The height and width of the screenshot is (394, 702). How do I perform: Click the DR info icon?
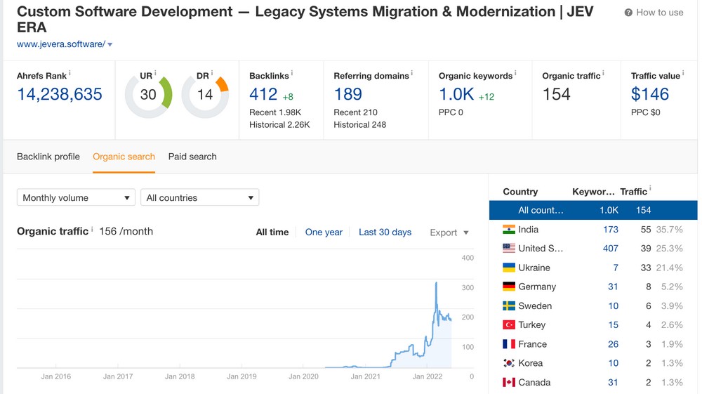[x=212, y=72]
